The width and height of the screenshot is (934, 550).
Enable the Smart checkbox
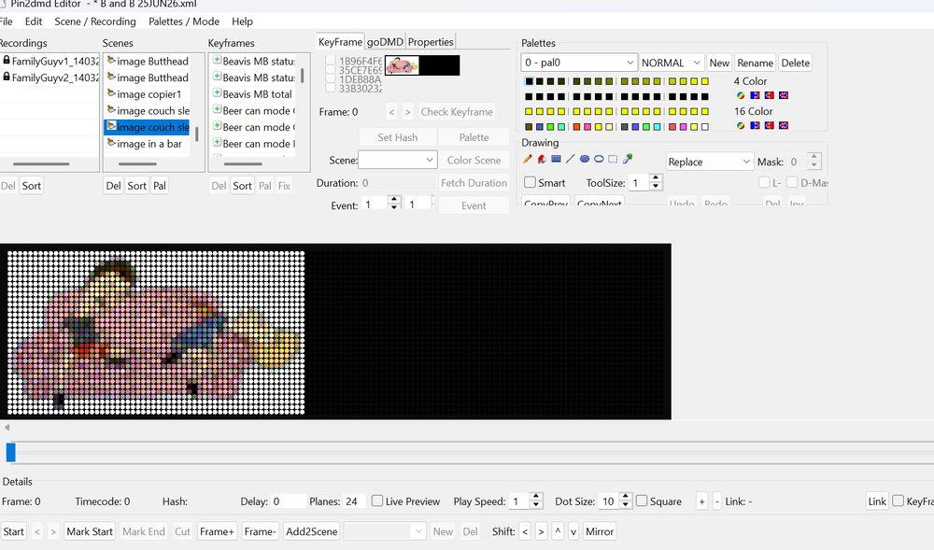(x=530, y=182)
